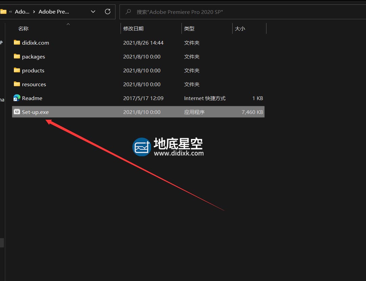Click the 文件夹 type cell of resources
The image size is (366, 281).
click(x=192, y=84)
